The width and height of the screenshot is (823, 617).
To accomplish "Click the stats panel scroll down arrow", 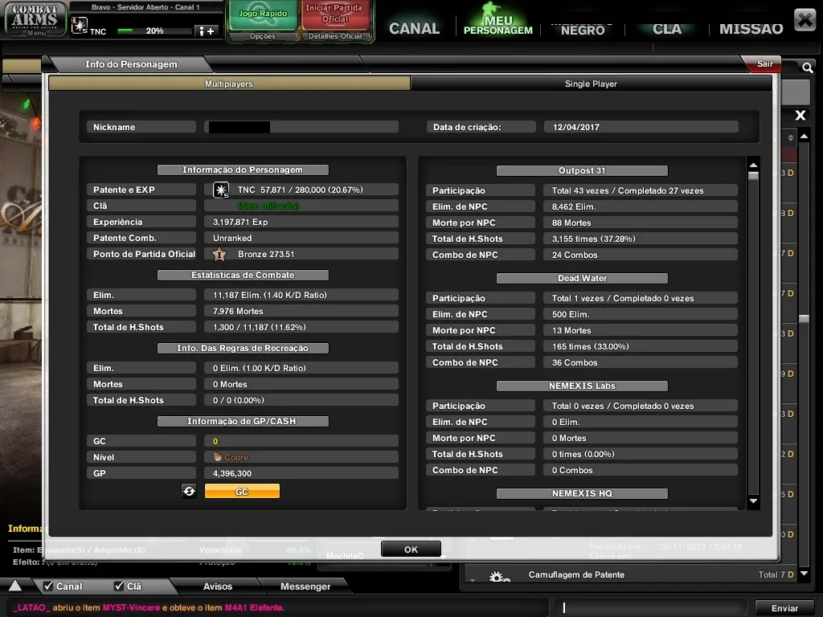I will 753,501.
